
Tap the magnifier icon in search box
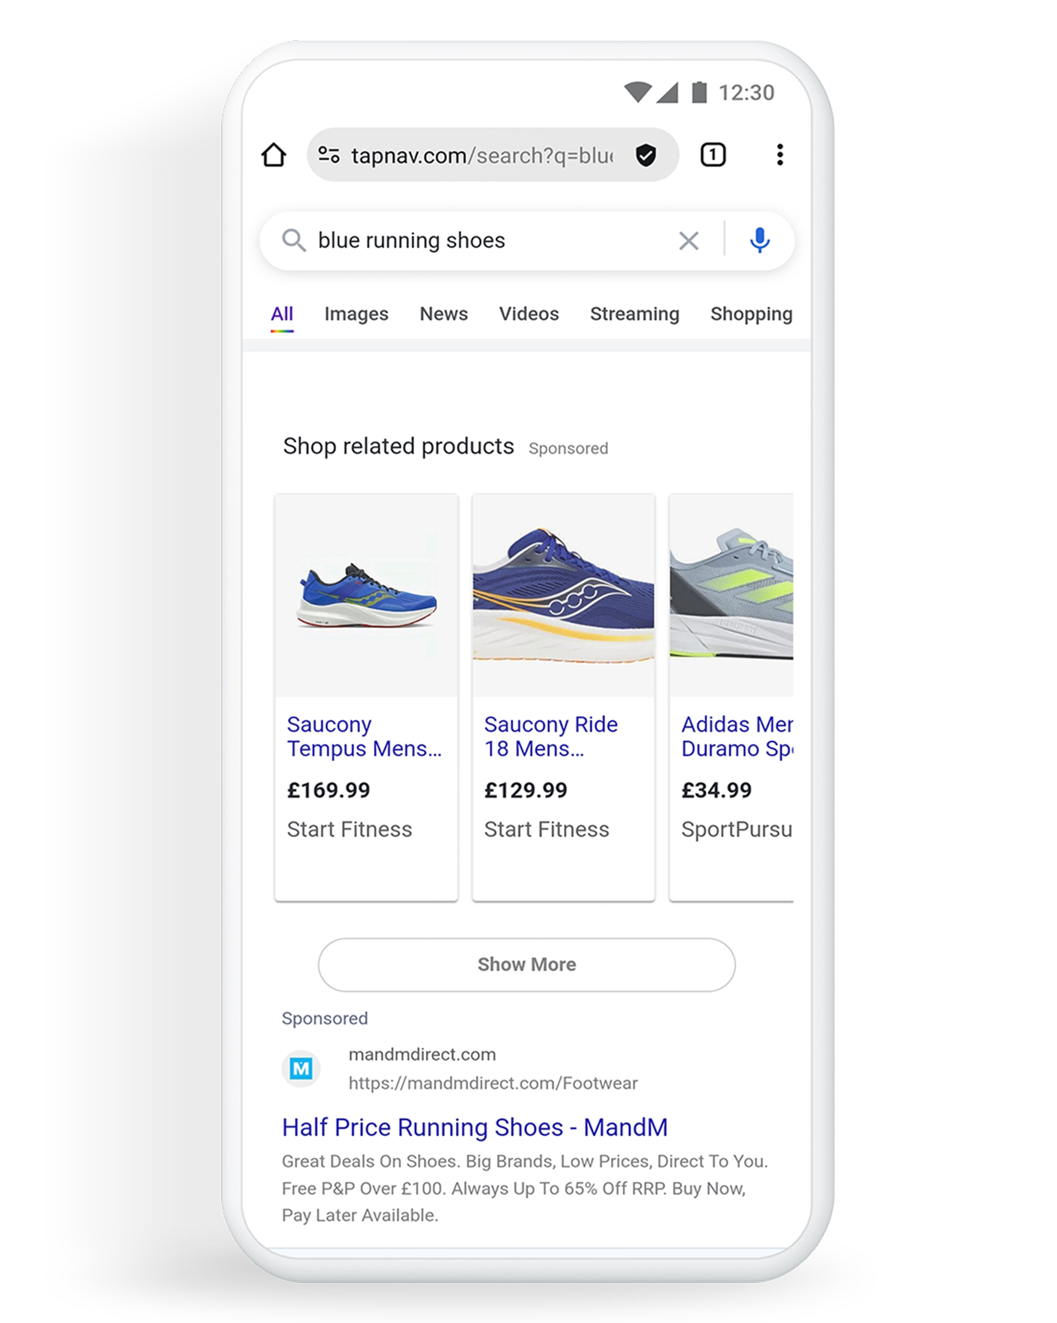293,241
